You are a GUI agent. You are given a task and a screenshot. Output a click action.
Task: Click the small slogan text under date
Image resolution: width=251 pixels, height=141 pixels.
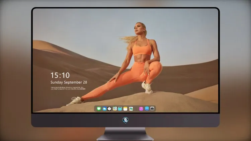click(68, 88)
